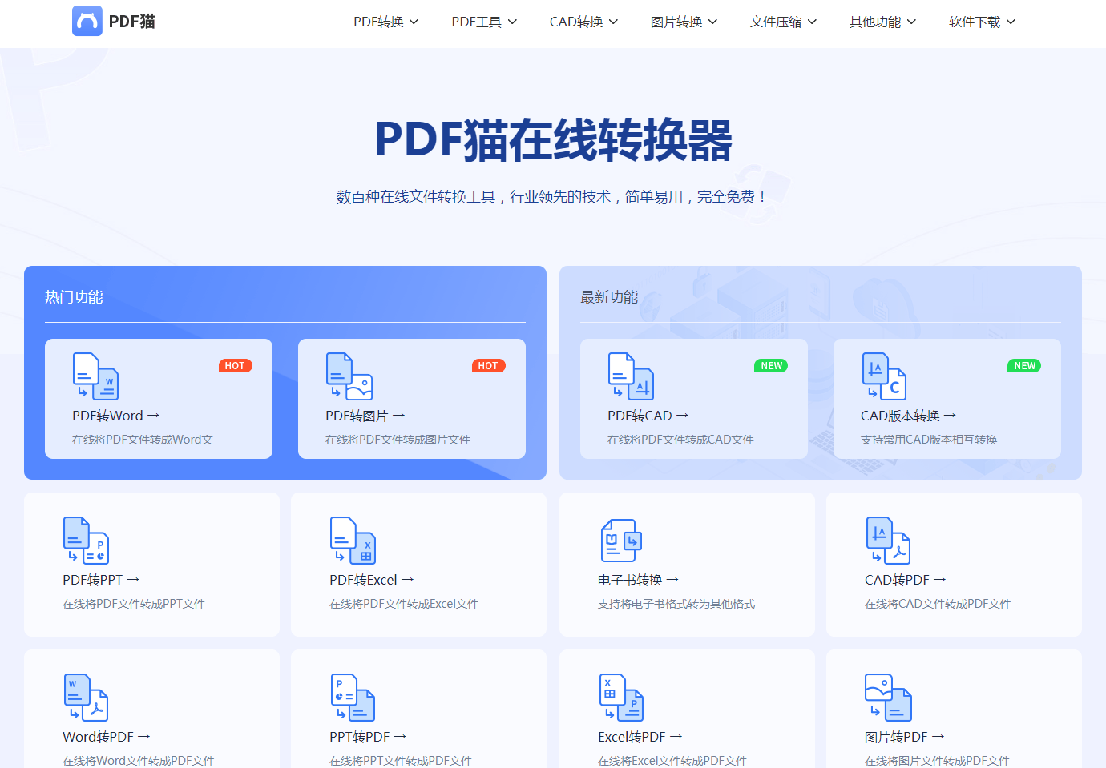Image resolution: width=1106 pixels, height=768 pixels.
Task: Click description 在线将PDF文件转成Word文
Action: (143, 440)
